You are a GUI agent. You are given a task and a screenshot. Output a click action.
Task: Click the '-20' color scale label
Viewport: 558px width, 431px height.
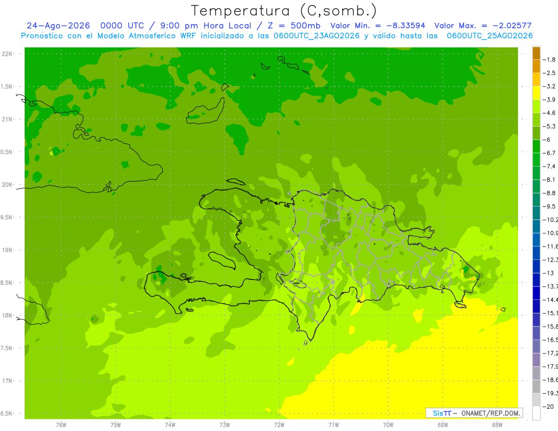point(549,407)
